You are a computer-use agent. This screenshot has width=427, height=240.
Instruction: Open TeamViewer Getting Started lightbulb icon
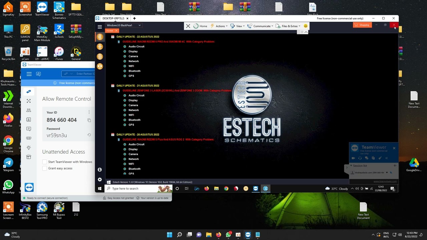click(29, 147)
